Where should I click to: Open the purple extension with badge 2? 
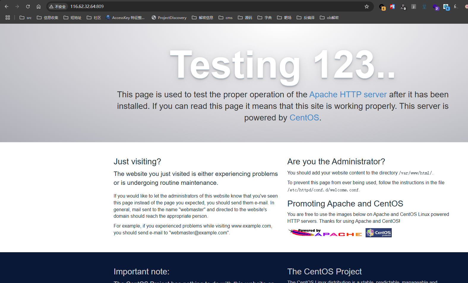[435, 7]
